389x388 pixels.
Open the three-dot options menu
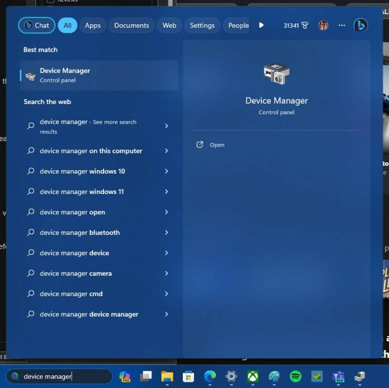[x=342, y=25]
